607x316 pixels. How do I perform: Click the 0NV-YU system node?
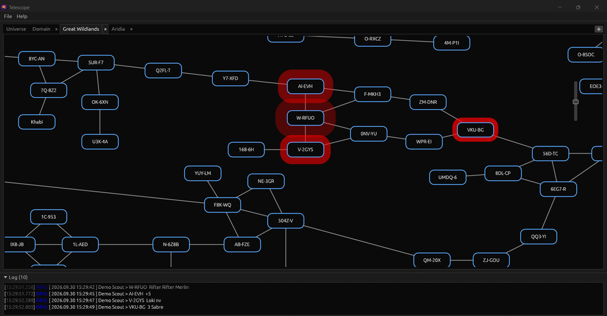(x=369, y=133)
